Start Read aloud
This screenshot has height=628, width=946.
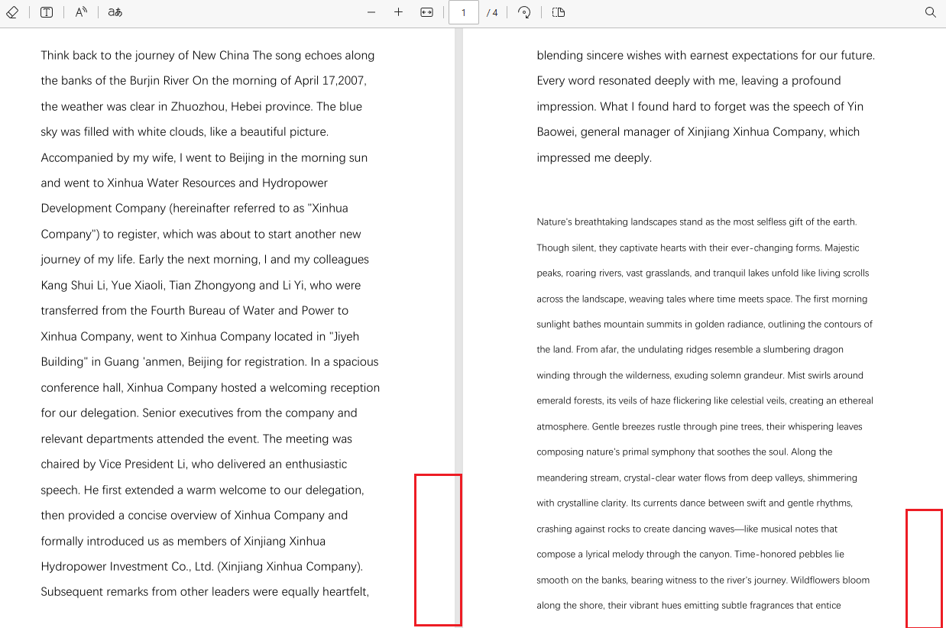[81, 12]
